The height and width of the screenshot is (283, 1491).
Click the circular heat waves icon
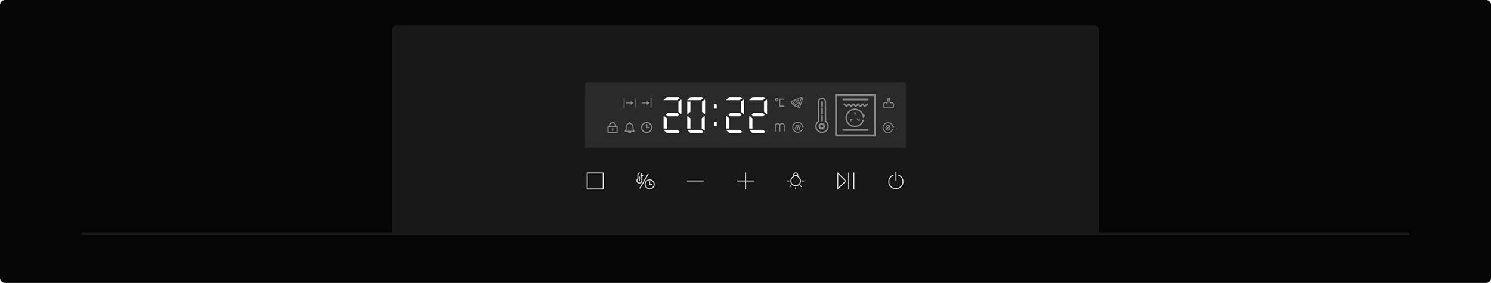(x=798, y=127)
